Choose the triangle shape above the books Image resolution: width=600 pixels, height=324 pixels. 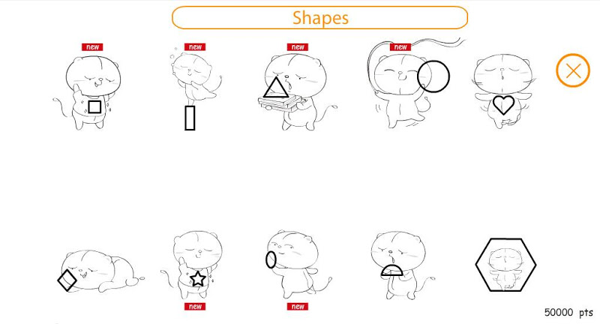tap(276, 88)
